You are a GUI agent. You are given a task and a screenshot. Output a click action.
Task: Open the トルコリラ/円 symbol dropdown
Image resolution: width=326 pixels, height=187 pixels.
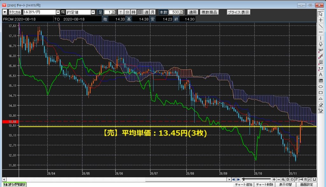tap(58, 12)
